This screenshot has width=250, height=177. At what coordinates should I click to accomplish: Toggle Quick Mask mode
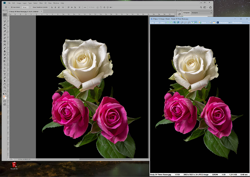point(5,101)
